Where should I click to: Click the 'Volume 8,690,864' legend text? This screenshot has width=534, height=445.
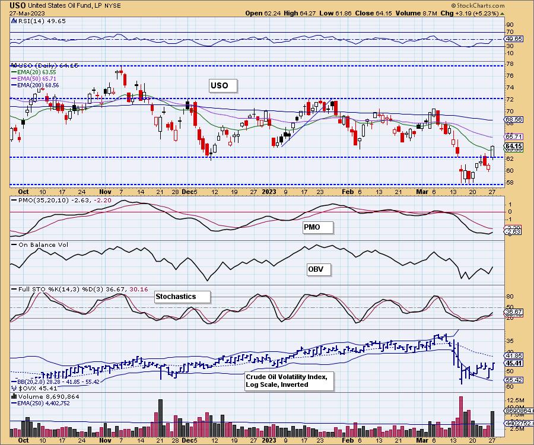(x=49, y=396)
